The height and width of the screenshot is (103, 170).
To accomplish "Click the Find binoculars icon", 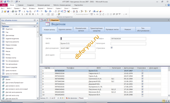I will (94, 11).
